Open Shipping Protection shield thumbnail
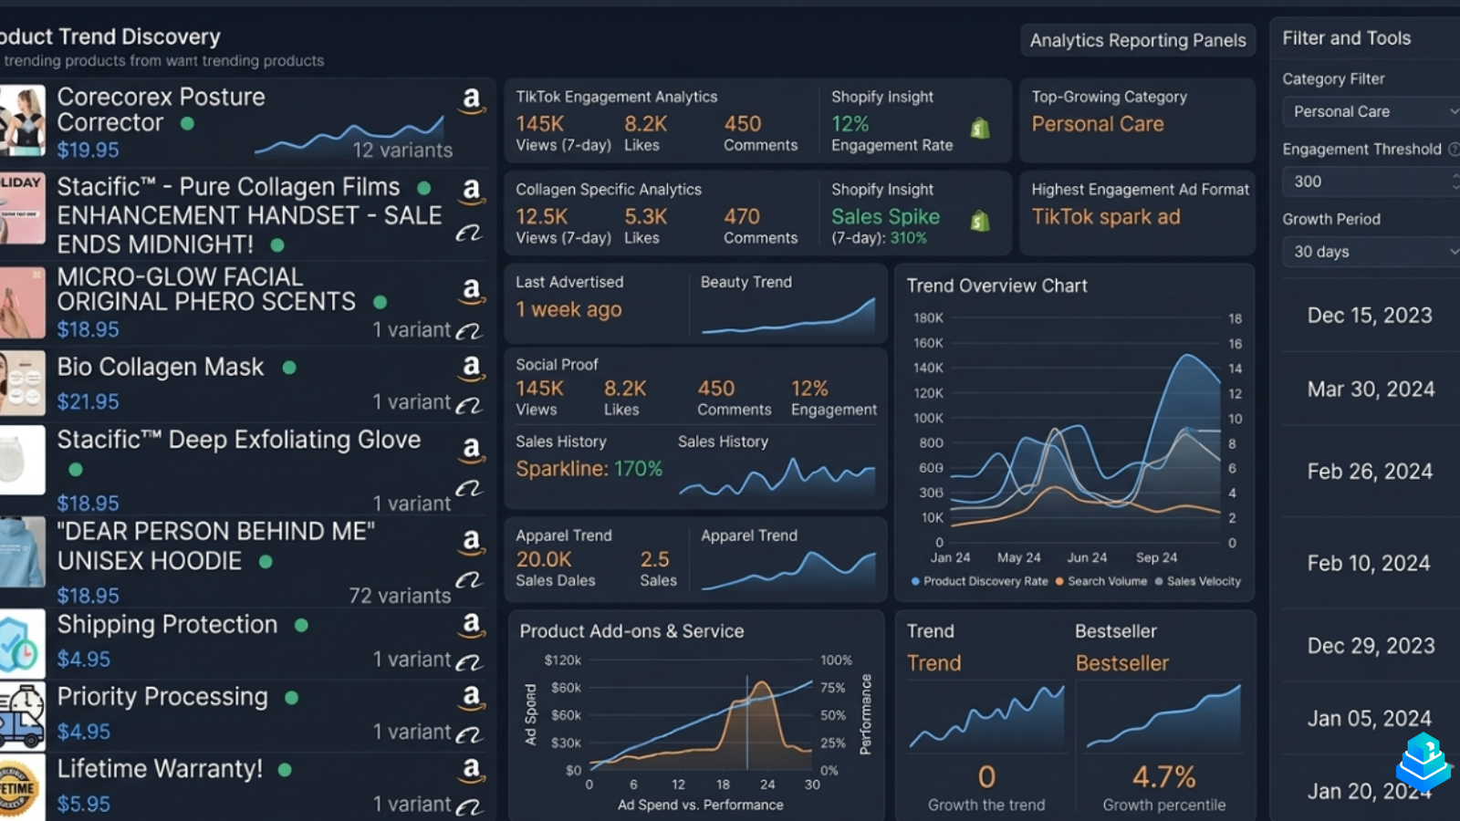 point(22,644)
